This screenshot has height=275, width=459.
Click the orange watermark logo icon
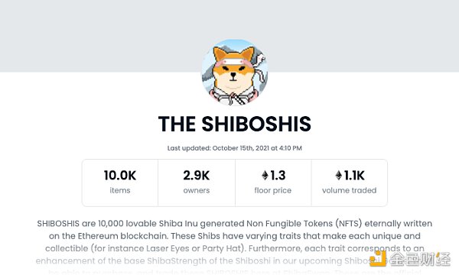click(378, 258)
